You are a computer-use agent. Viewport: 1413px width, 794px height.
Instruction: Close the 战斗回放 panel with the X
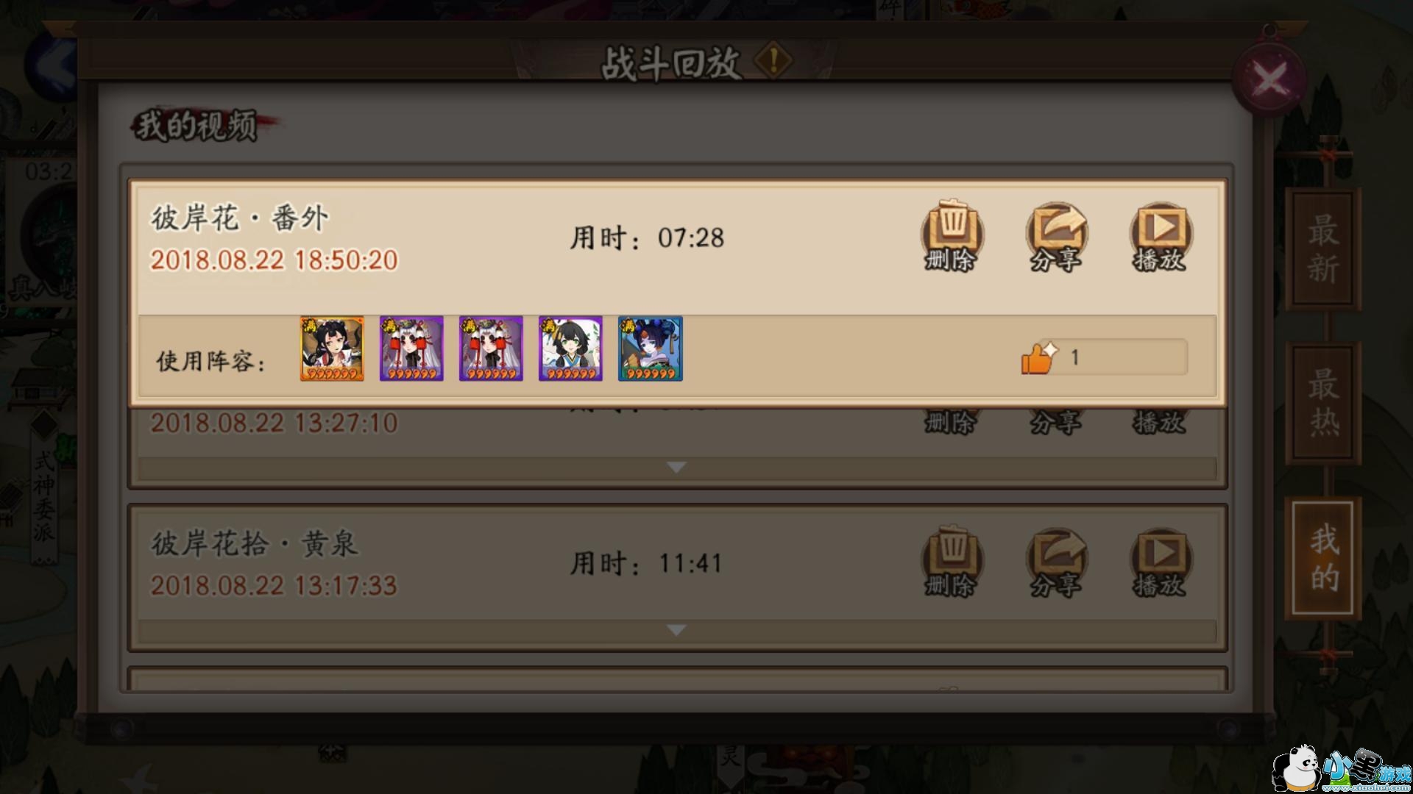[x=1269, y=79]
